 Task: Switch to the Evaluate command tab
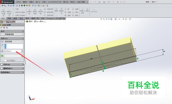[43, 18]
